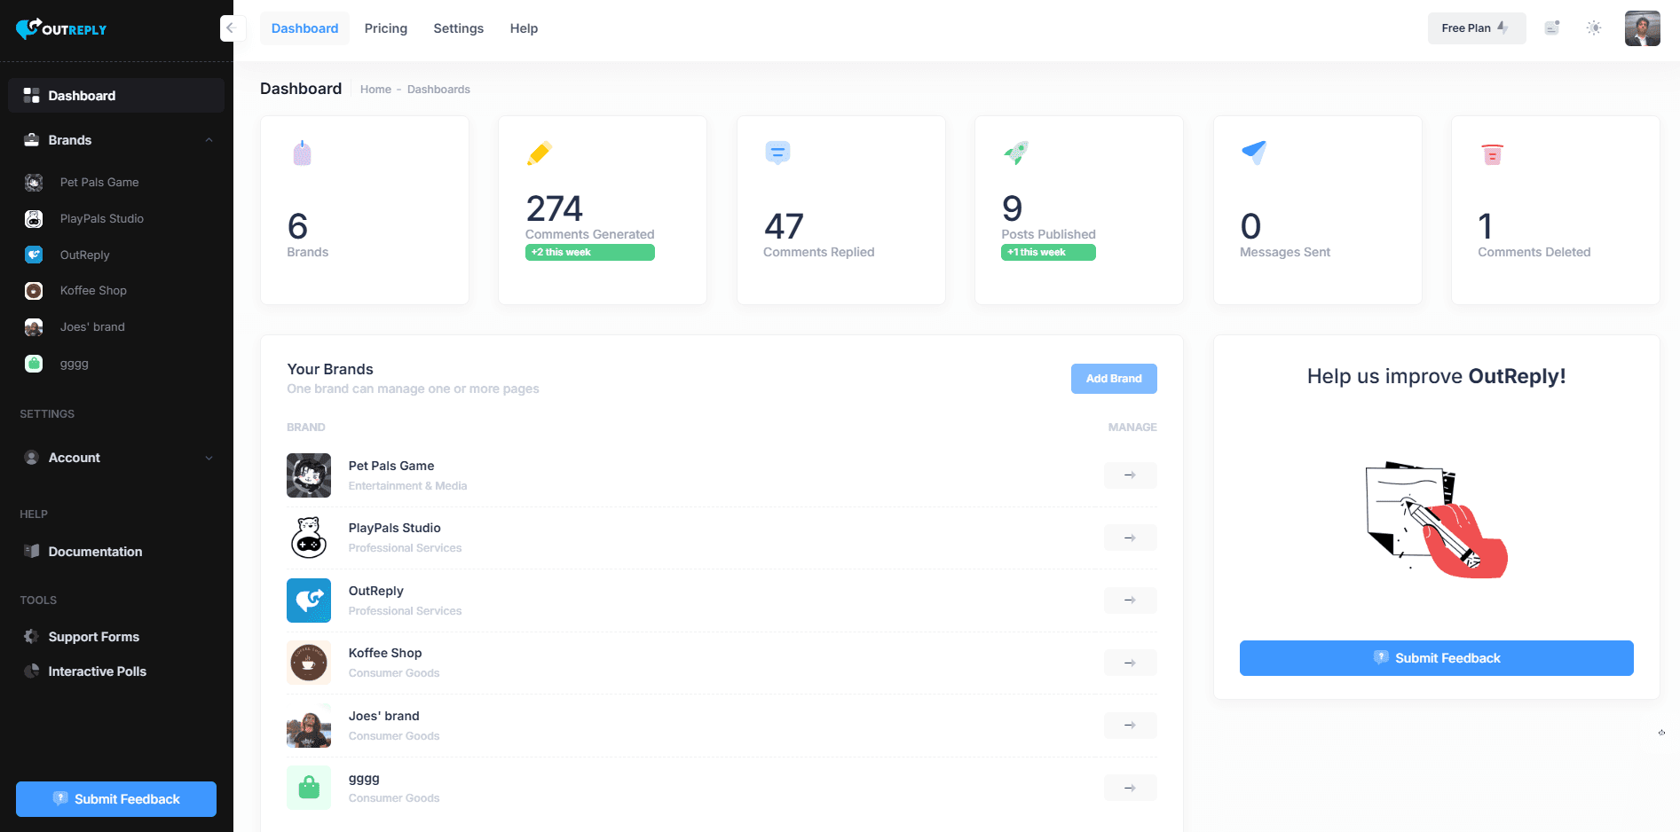Toggle light/dark theme sun icon
This screenshot has height=832, width=1680.
pyautogui.click(x=1594, y=28)
